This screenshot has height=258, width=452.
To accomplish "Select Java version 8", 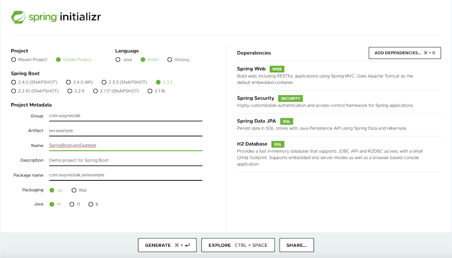I will 91,204.
